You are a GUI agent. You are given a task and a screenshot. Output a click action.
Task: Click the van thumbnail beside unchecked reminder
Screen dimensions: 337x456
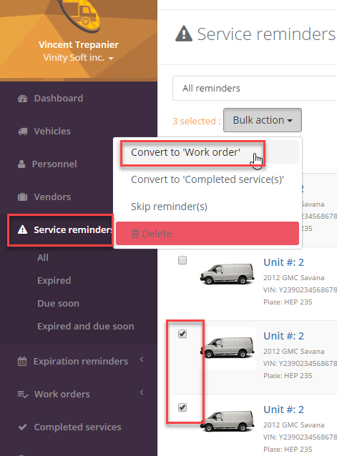(227, 274)
